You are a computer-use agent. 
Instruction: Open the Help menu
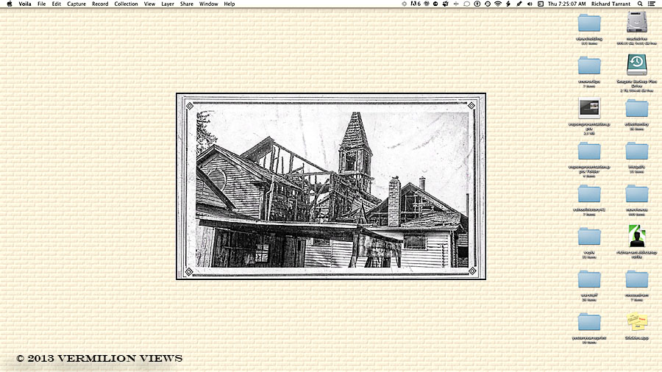pos(229,4)
